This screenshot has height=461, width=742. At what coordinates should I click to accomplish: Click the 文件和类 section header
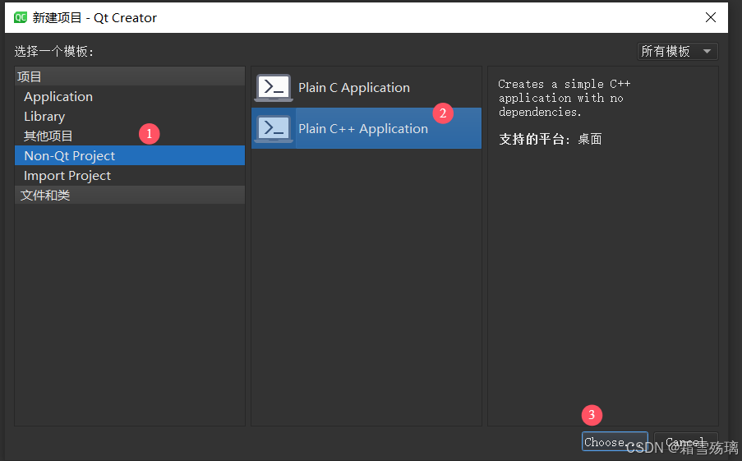pos(130,195)
